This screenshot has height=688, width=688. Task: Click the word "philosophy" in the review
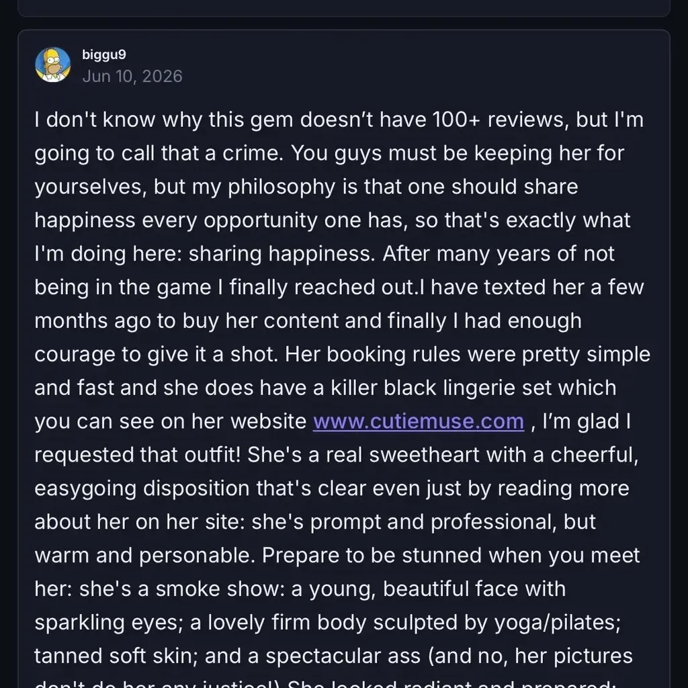[x=282, y=187]
